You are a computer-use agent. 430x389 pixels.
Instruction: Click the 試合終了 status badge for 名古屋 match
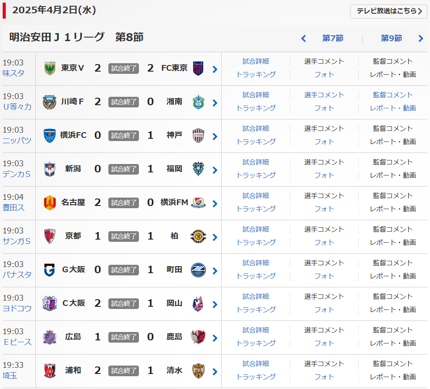click(124, 203)
